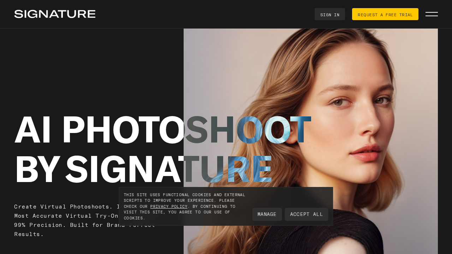Dismiss the cookie banner with ACCEPT ALL
Screen dimensions: 452x254
306,214
